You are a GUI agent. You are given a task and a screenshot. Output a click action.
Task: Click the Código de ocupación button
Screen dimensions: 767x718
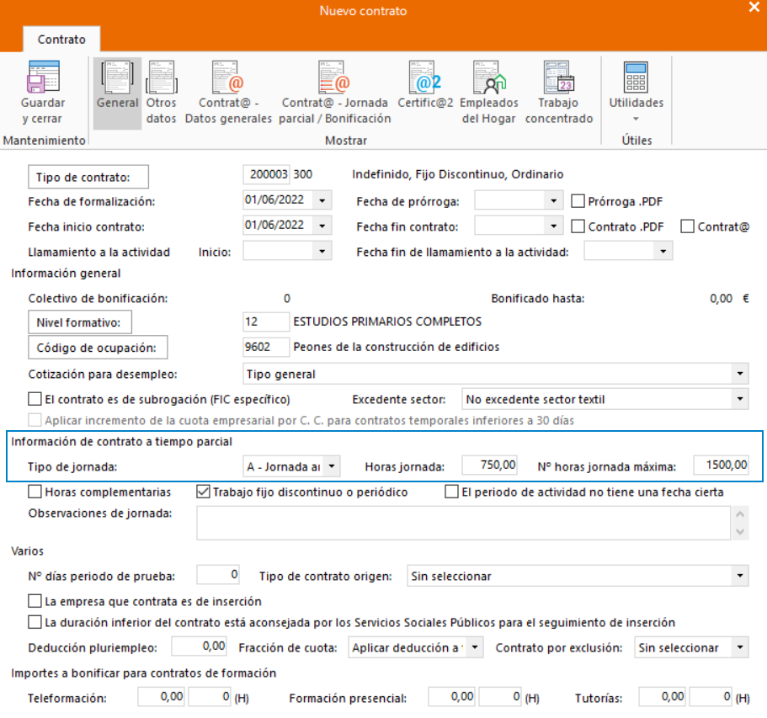pos(97,348)
